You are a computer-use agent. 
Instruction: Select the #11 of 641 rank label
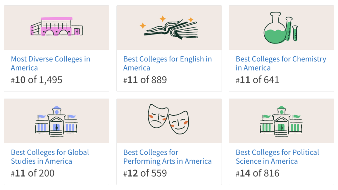[x=257, y=80]
